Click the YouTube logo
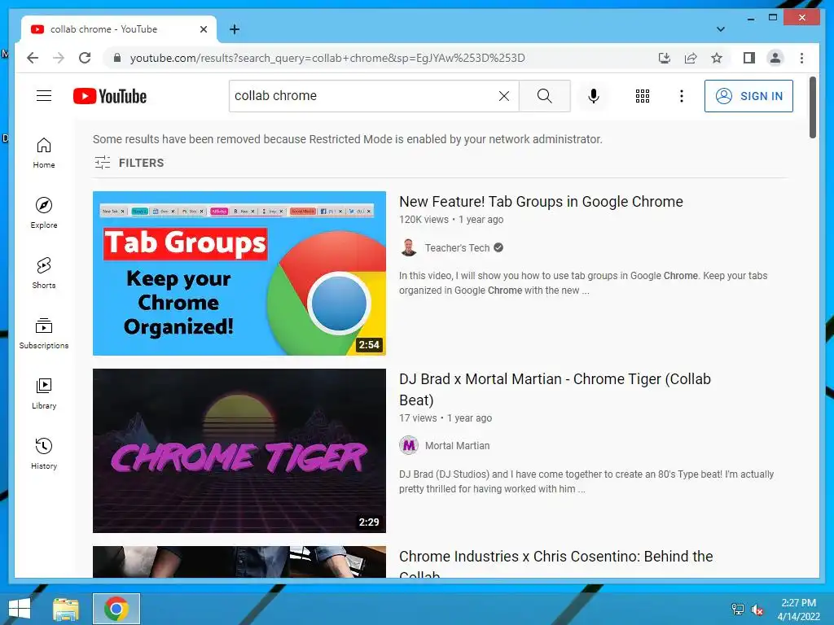 click(x=110, y=96)
